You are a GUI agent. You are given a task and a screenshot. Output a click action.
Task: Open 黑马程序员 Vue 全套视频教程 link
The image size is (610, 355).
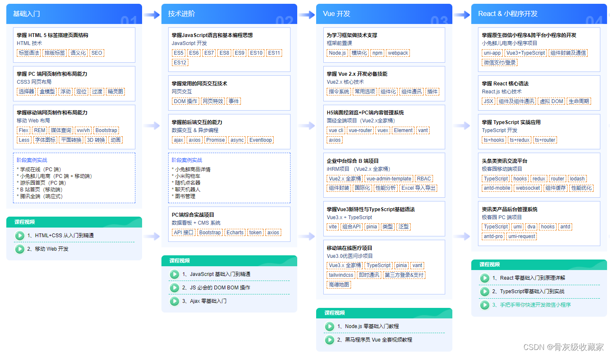pos(375,340)
